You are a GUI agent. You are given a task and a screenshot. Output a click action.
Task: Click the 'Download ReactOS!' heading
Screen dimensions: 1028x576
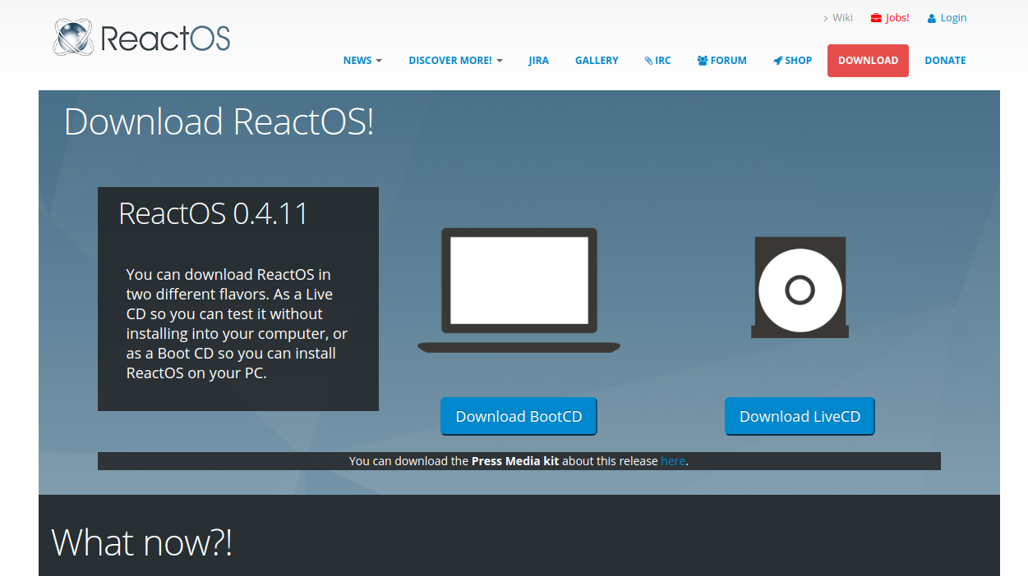pyautogui.click(x=219, y=121)
